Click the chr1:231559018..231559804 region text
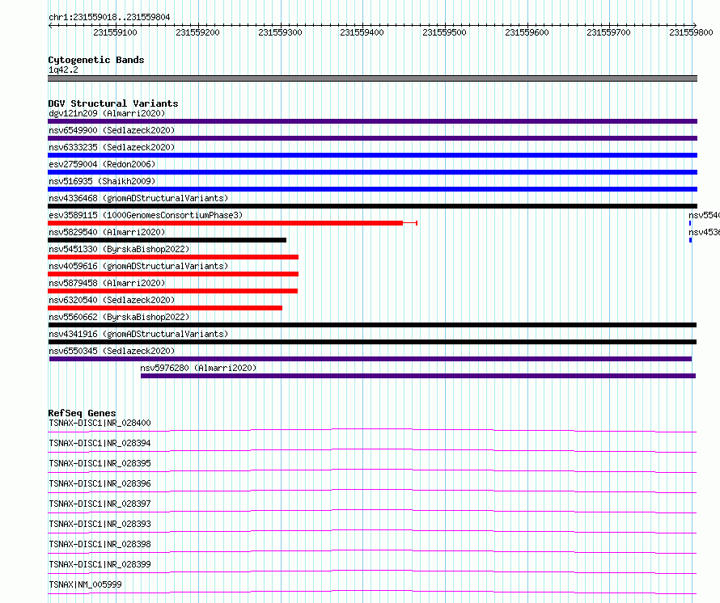This screenshot has height=603, width=720. click(x=109, y=17)
